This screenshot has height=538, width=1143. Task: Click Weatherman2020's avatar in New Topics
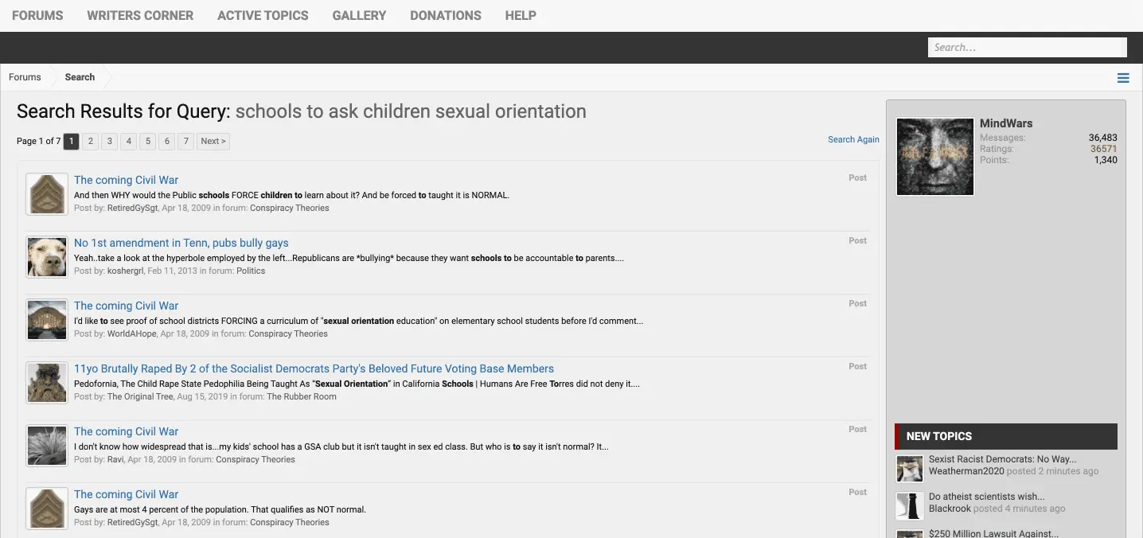910,469
